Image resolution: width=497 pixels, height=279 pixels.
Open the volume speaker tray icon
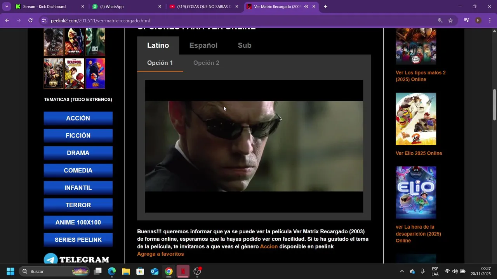(x=455, y=271)
